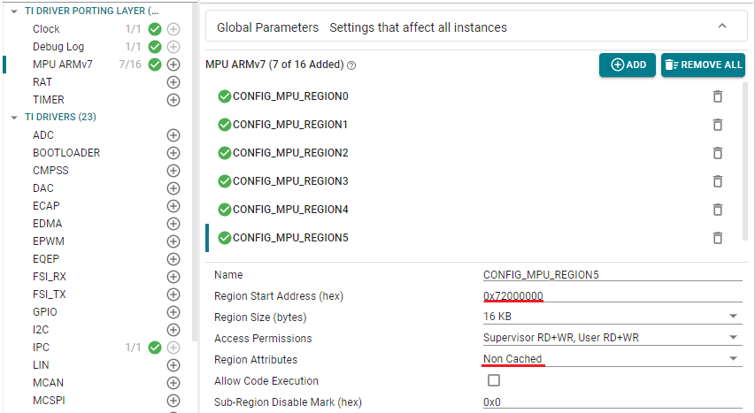Click Region Start Address hex field

611,295
